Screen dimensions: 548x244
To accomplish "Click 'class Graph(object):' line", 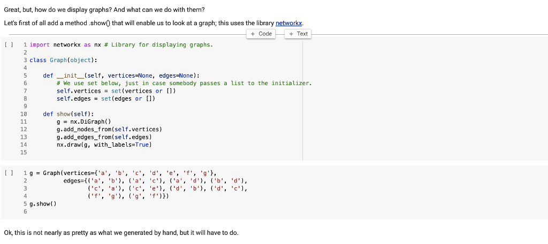I will [x=63, y=60].
